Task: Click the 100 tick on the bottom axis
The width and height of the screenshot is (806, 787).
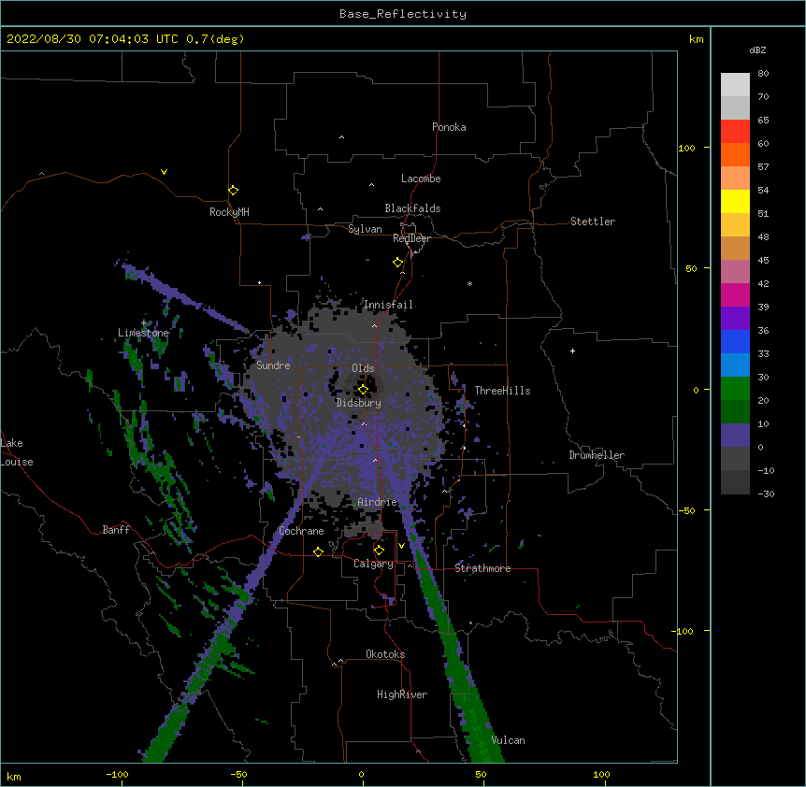Action: pos(601,774)
